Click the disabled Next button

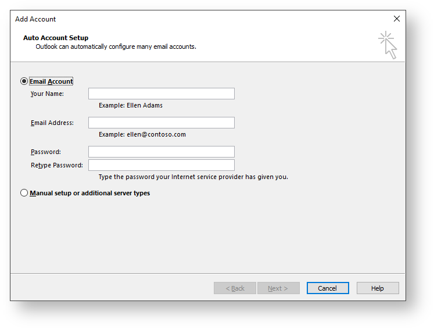(278, 288)
